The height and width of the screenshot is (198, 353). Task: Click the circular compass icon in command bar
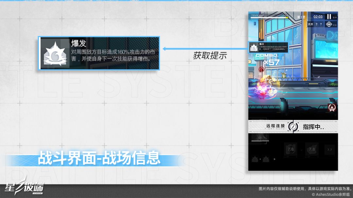point(293,127)
